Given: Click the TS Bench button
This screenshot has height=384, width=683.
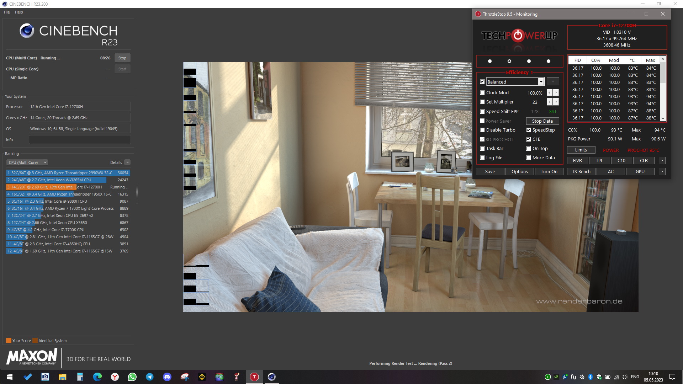Looking at the screenshot, I should (x=581, y=172).
